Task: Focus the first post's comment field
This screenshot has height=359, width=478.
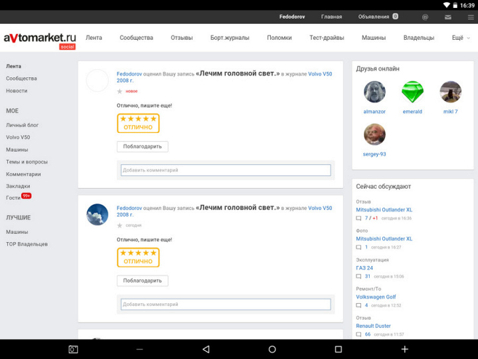Action: 226,170
